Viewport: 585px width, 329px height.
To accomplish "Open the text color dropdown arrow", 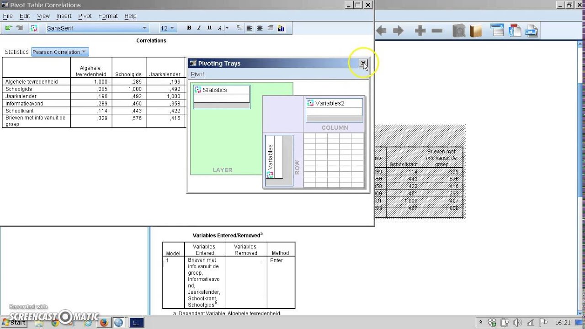I will 227,28.
